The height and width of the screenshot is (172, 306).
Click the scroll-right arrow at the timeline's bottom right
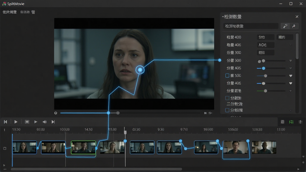pyautogui.click(x=298, y=169)
